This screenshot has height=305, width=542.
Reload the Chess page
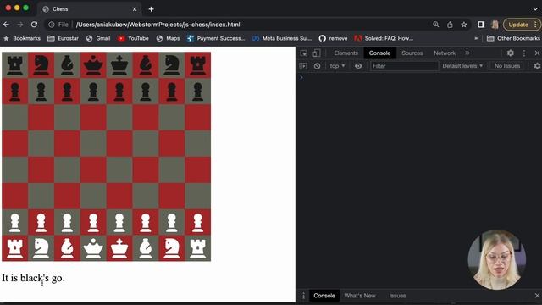(x=34, y=25)
